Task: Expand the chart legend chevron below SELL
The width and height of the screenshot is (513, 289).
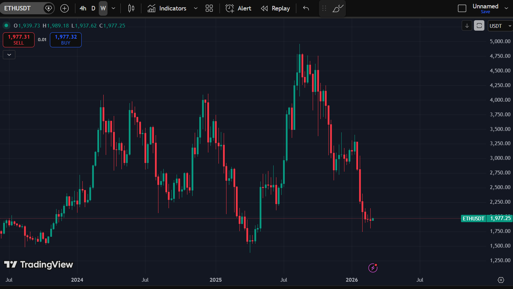Action: (x=9, y=55)
